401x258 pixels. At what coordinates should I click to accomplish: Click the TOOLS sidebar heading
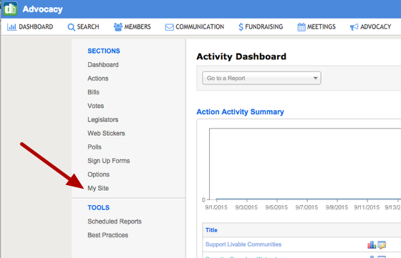click(x=99, y=208)
